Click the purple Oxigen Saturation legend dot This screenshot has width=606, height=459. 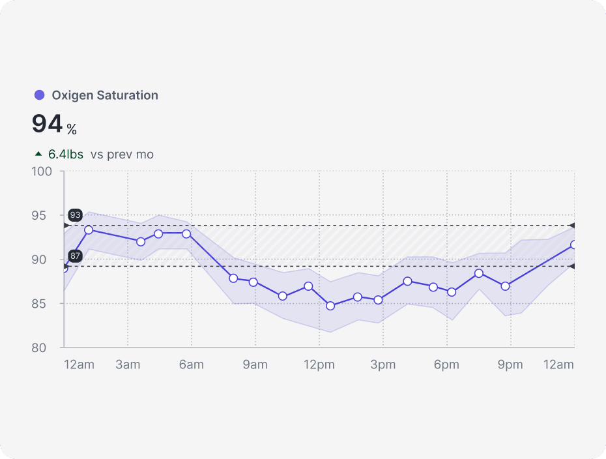click(x=39, y=95)
